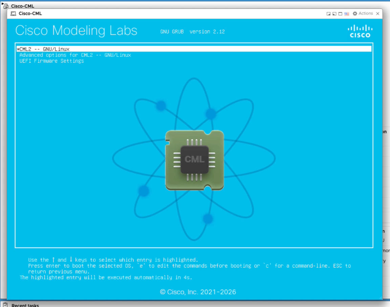This screenshot has width=390, height=307.
Task: Click the Cisco, Inc. 2021-2026 copyright text
Action: (198, 292)
